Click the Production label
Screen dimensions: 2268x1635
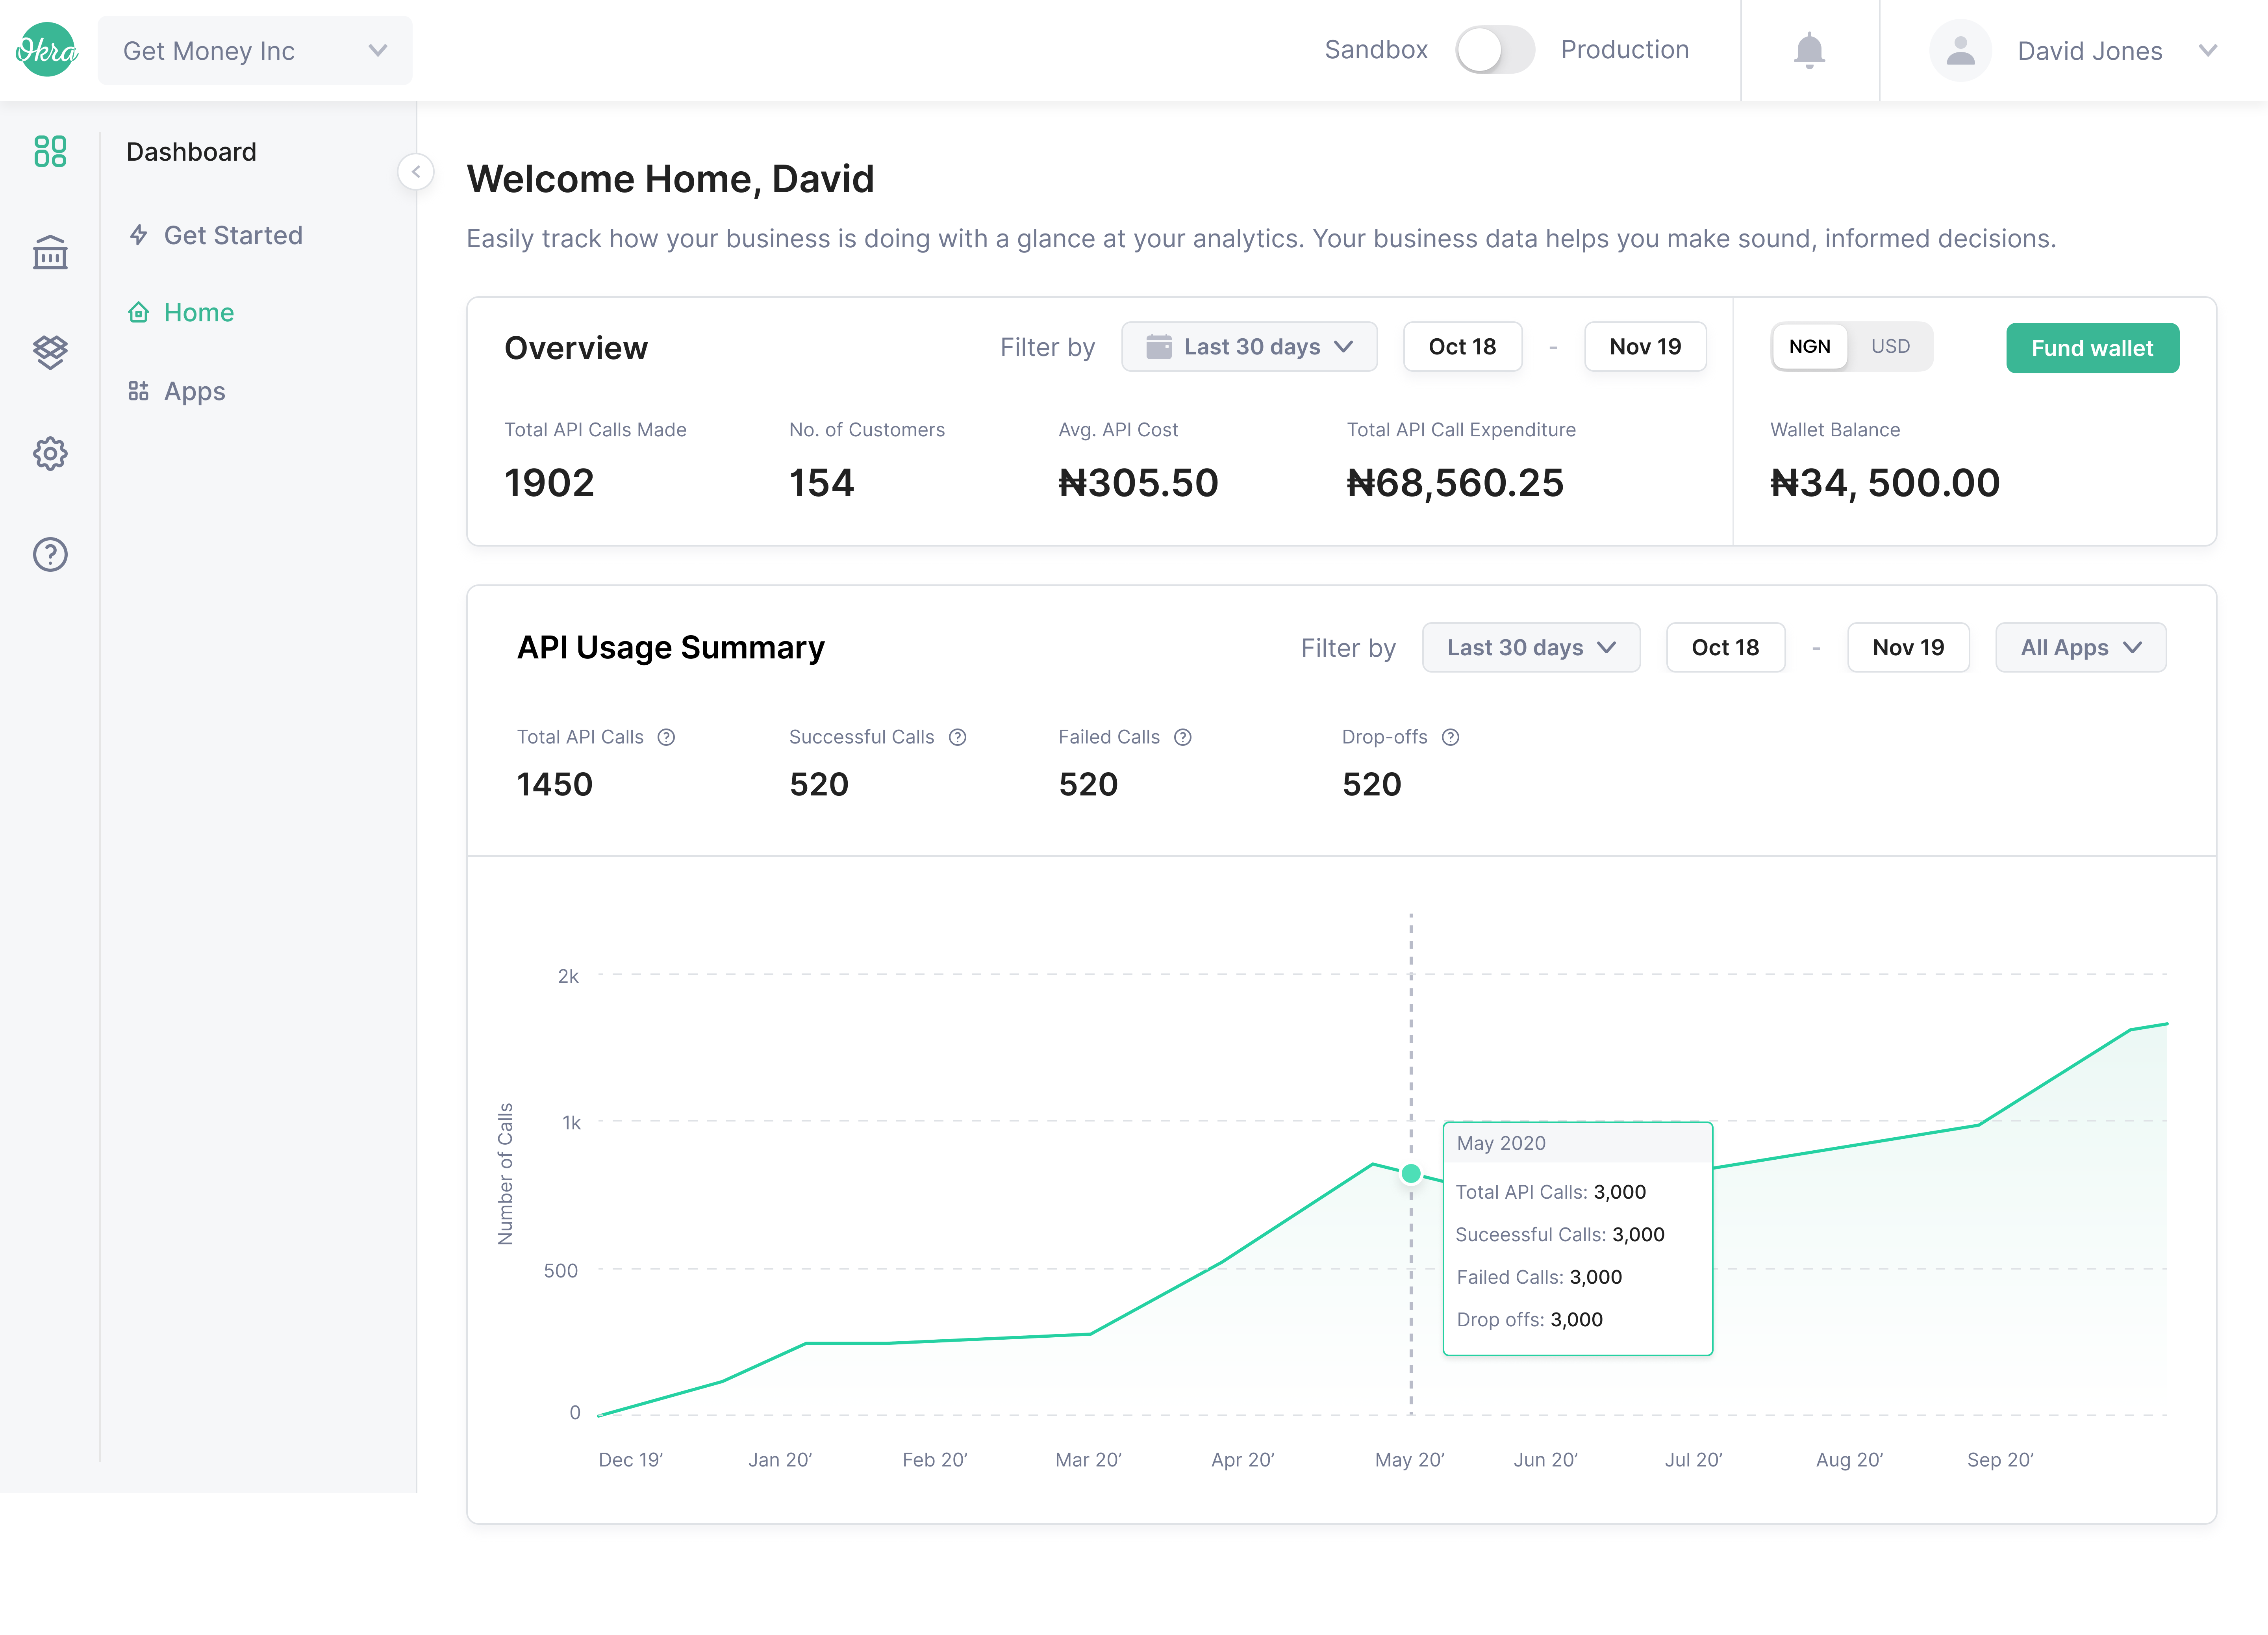pyautogui.click(x=1625, y=50)
